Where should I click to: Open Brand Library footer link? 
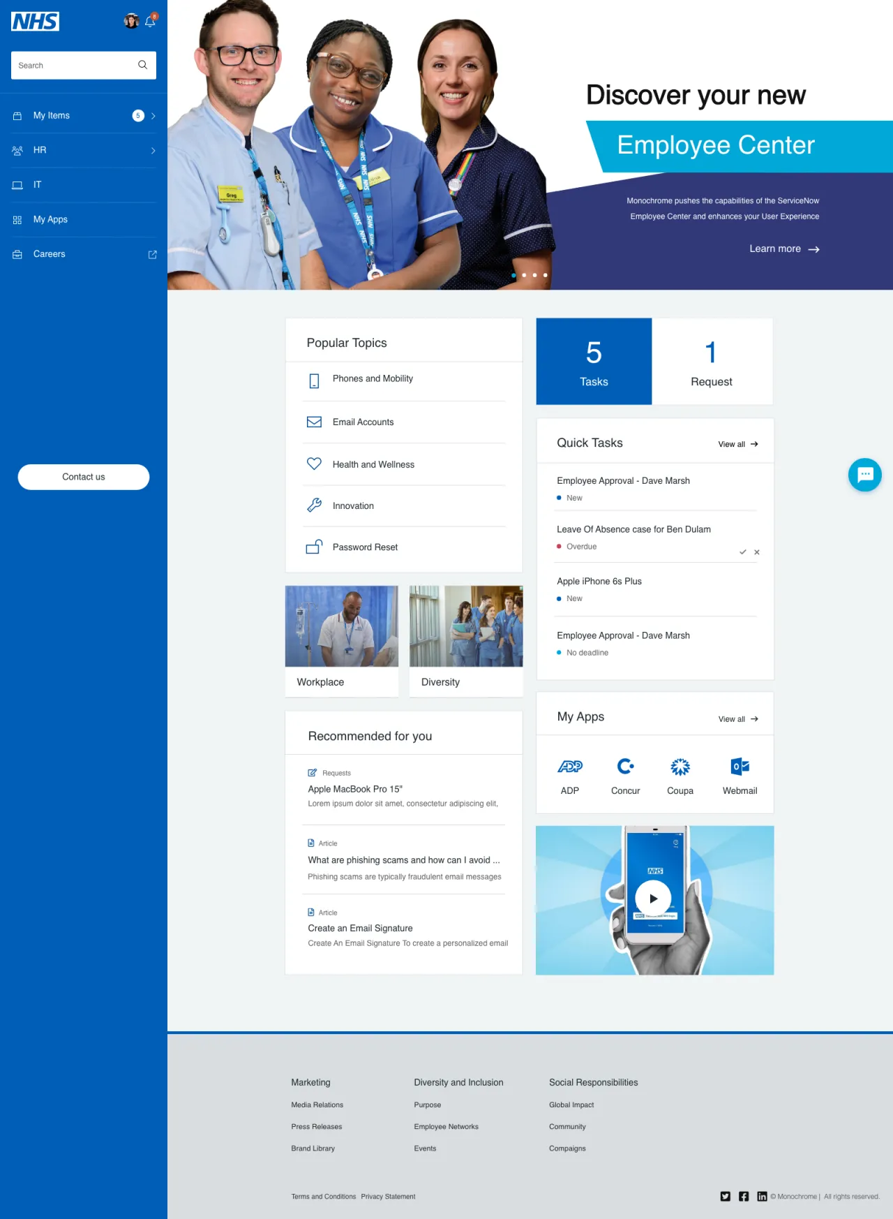click(313, 1148)
